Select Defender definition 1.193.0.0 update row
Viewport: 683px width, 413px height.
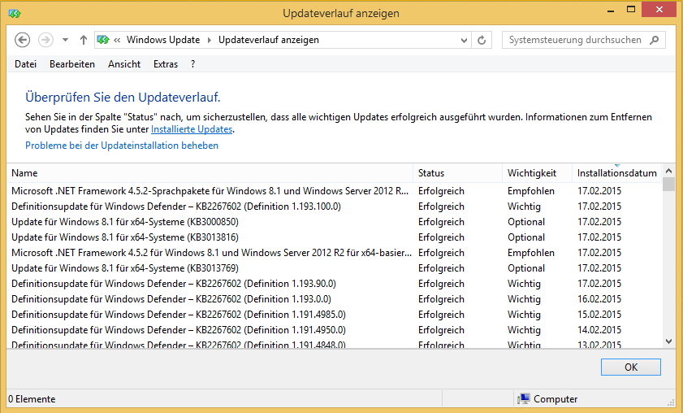point(335,299)
